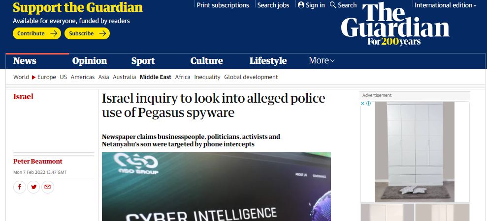Open the Opinion section tab
Screen dimensions: 487x221
pyautogui.click(x=90, y=61)
